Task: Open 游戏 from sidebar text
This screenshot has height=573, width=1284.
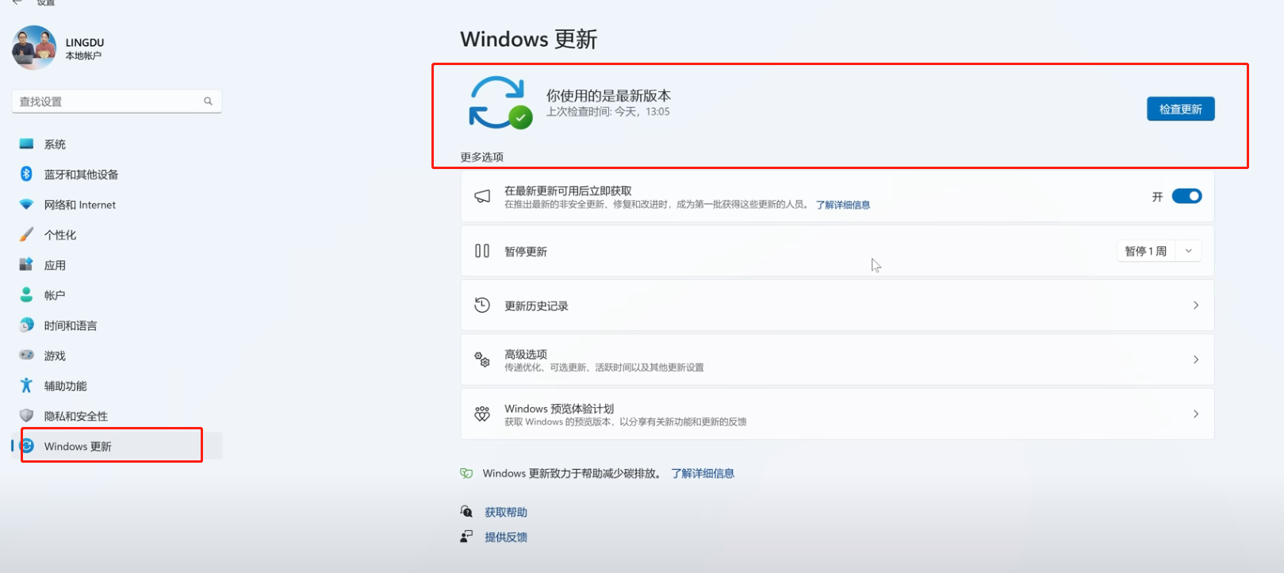Action: [55, 356]
